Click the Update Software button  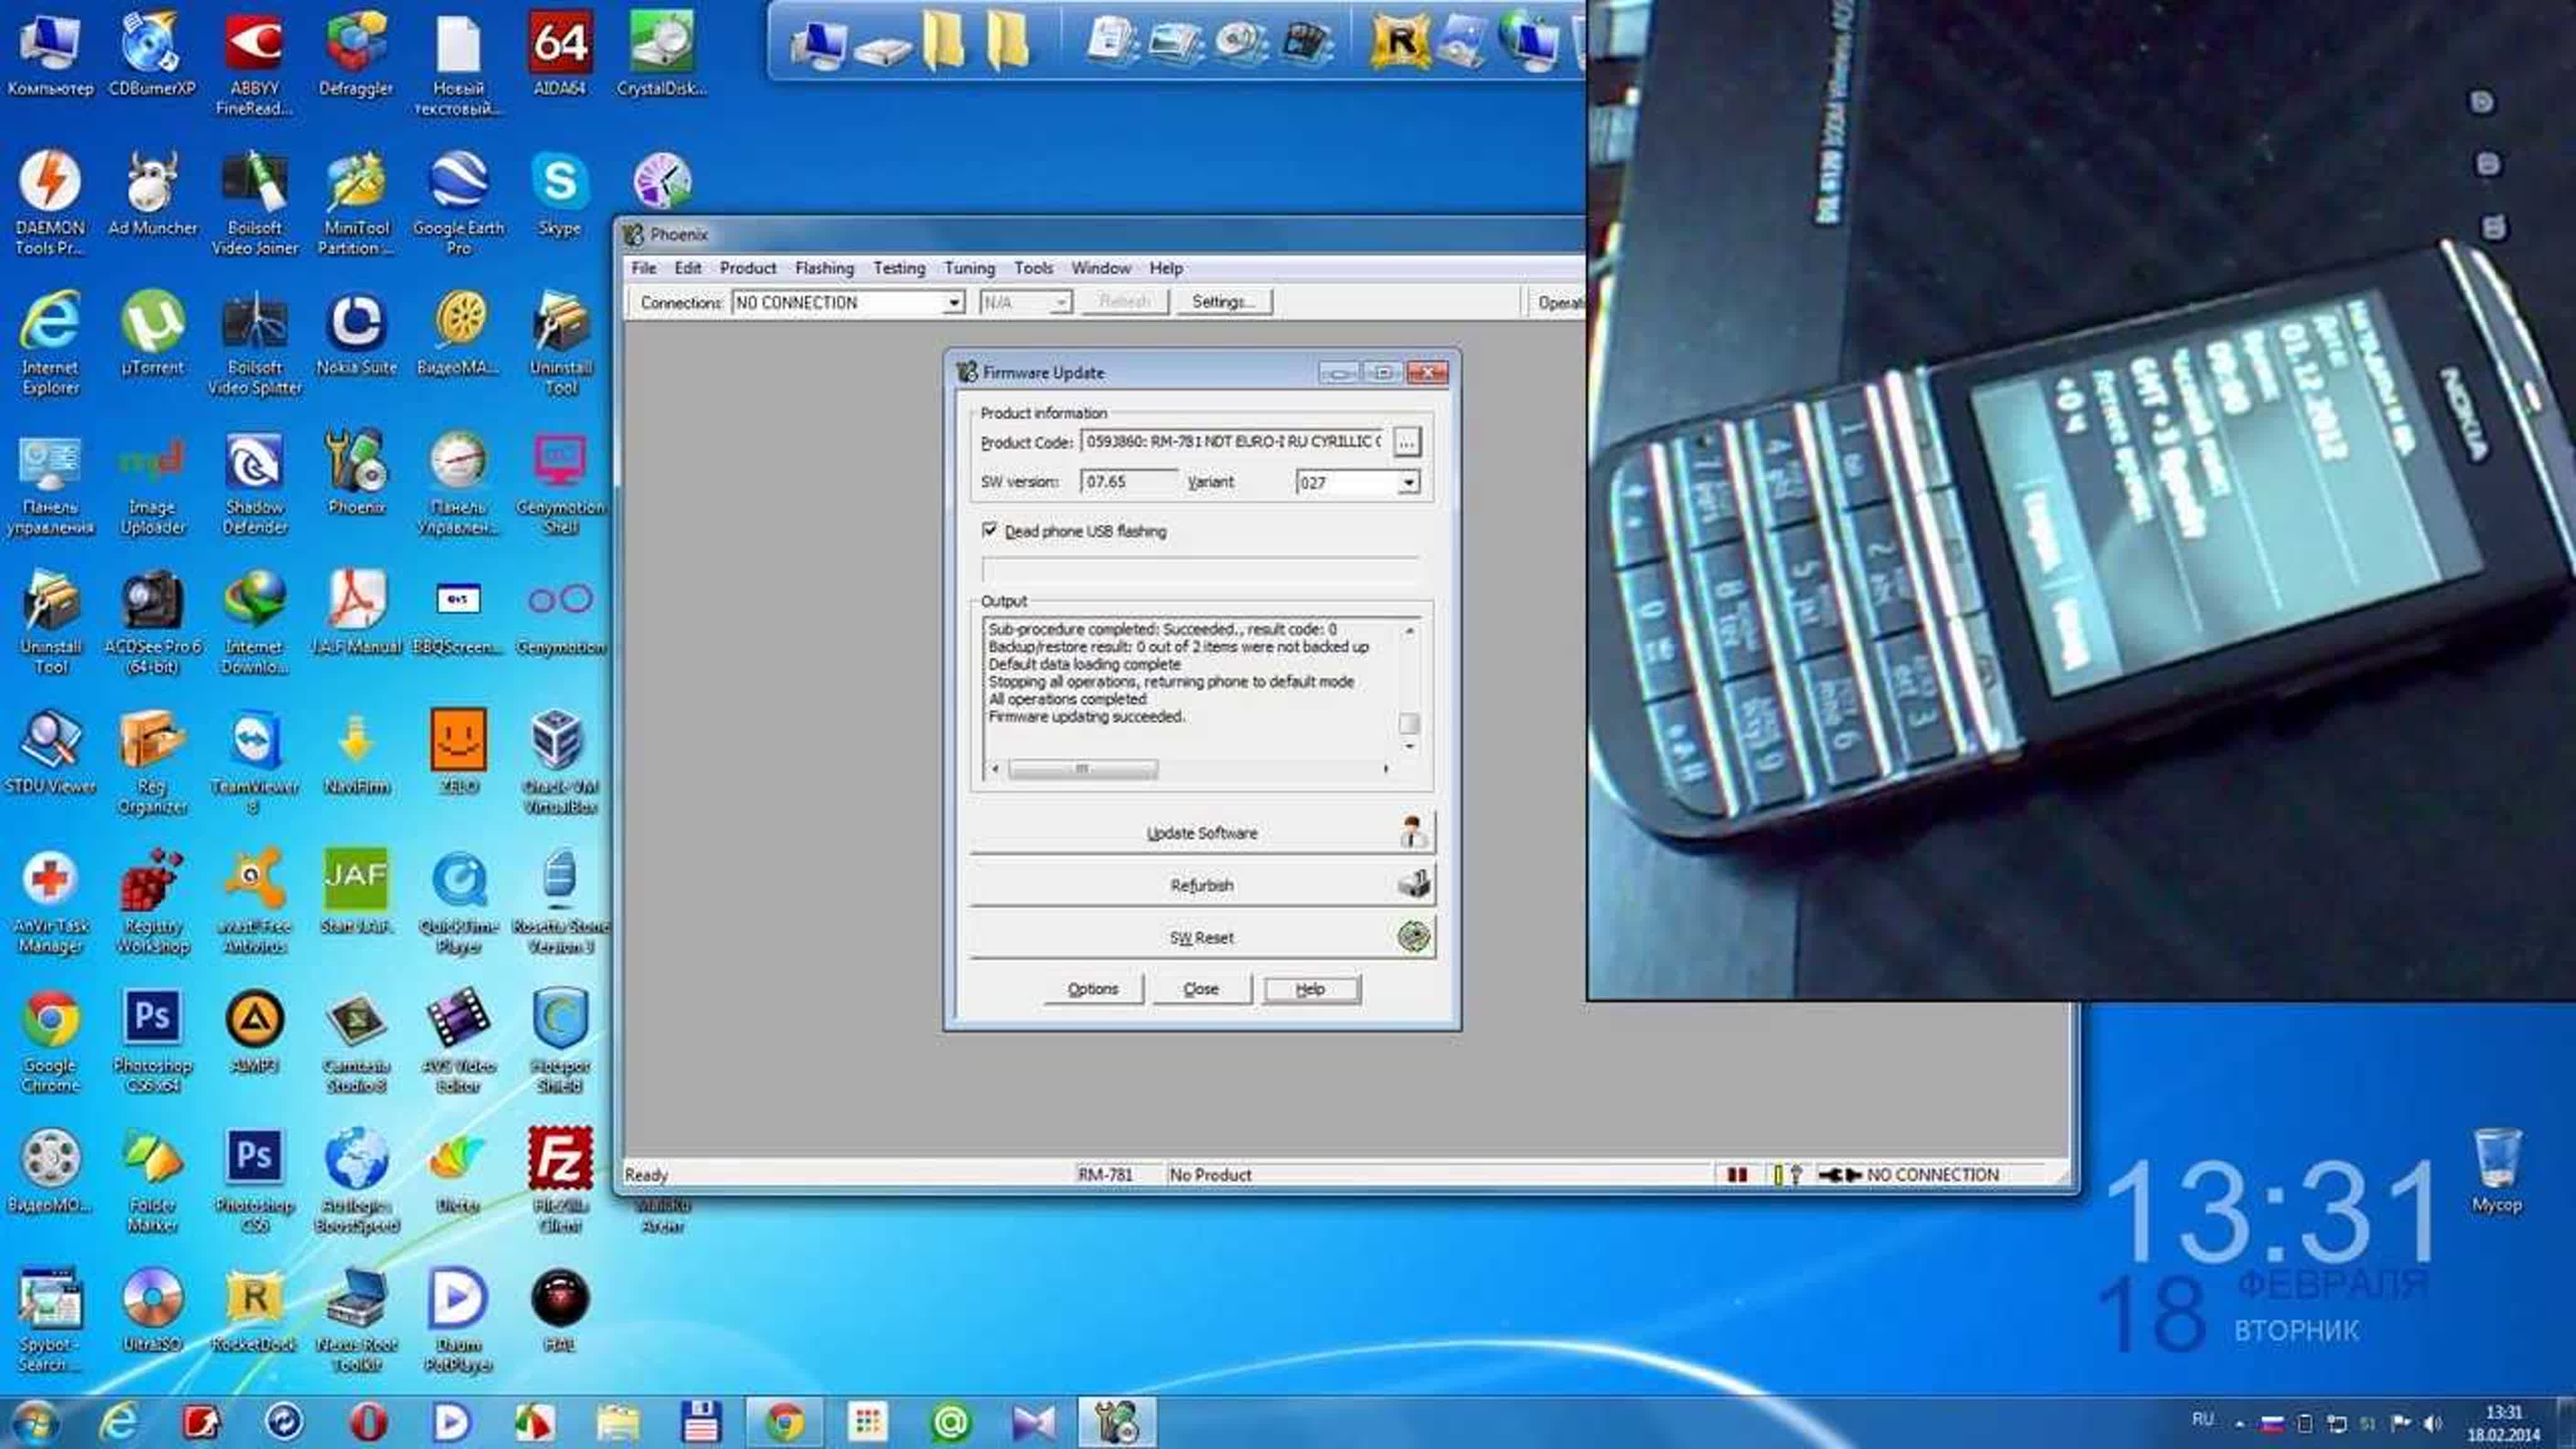coord(1202,833)
